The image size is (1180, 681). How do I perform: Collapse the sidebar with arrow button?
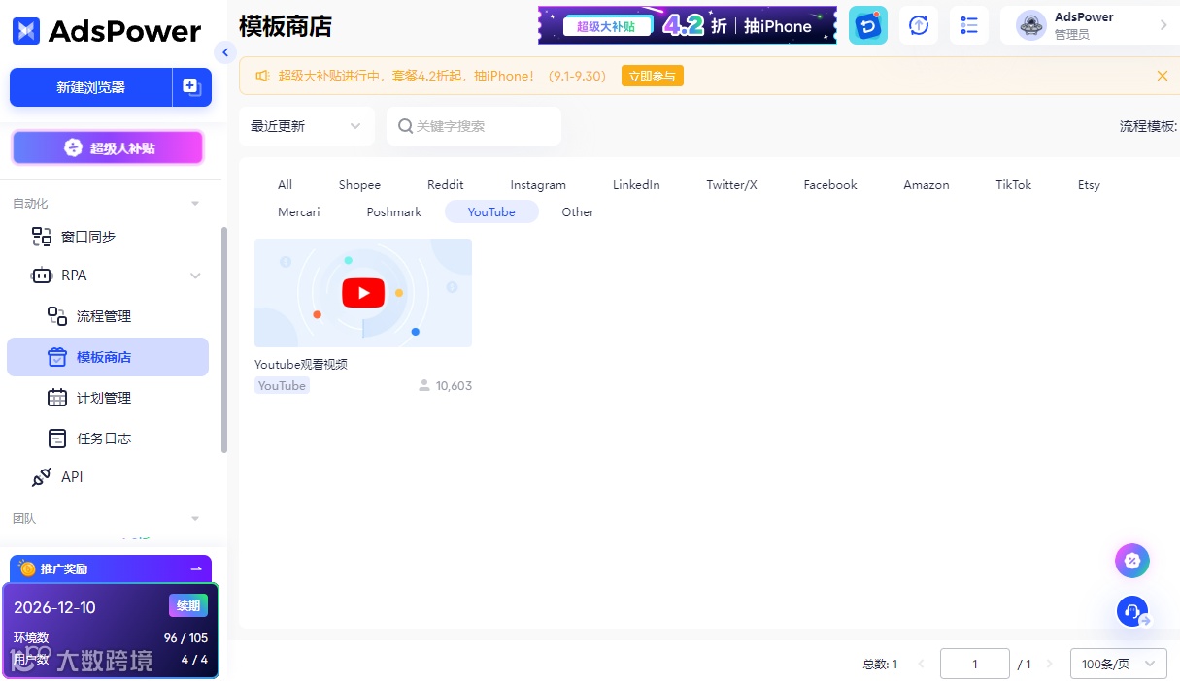(x=225, y=52)
